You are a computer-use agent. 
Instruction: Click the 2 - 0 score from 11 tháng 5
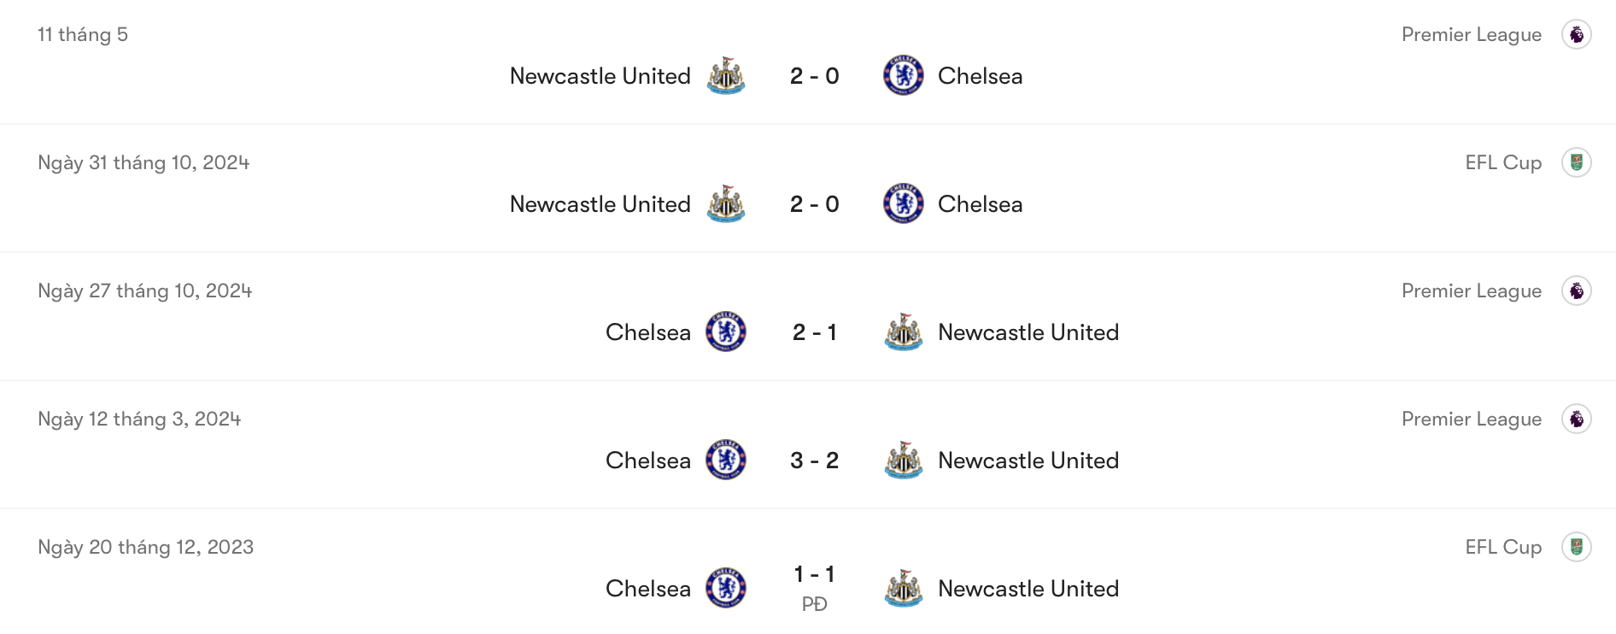click(x=814, y=75)
